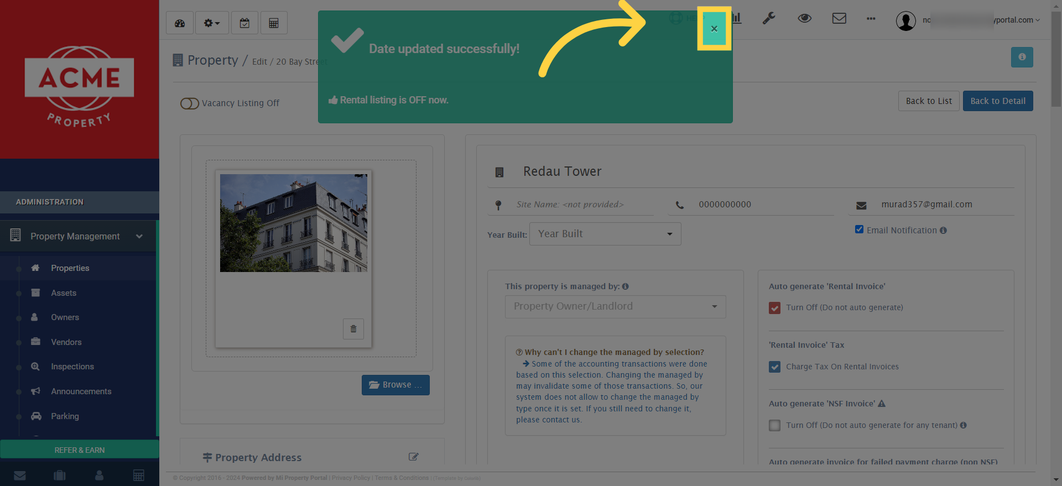Click the blue info button top right

pyautogui.click(x=1022, y=57)
